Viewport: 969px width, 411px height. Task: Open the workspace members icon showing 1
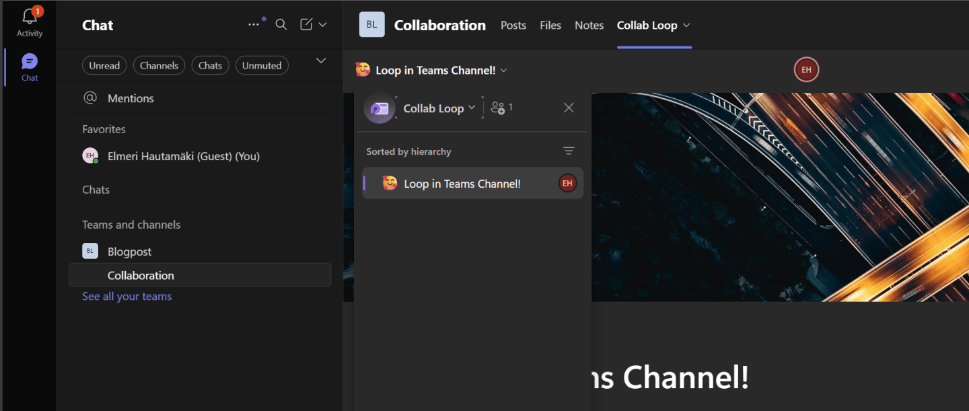point(502,108)
